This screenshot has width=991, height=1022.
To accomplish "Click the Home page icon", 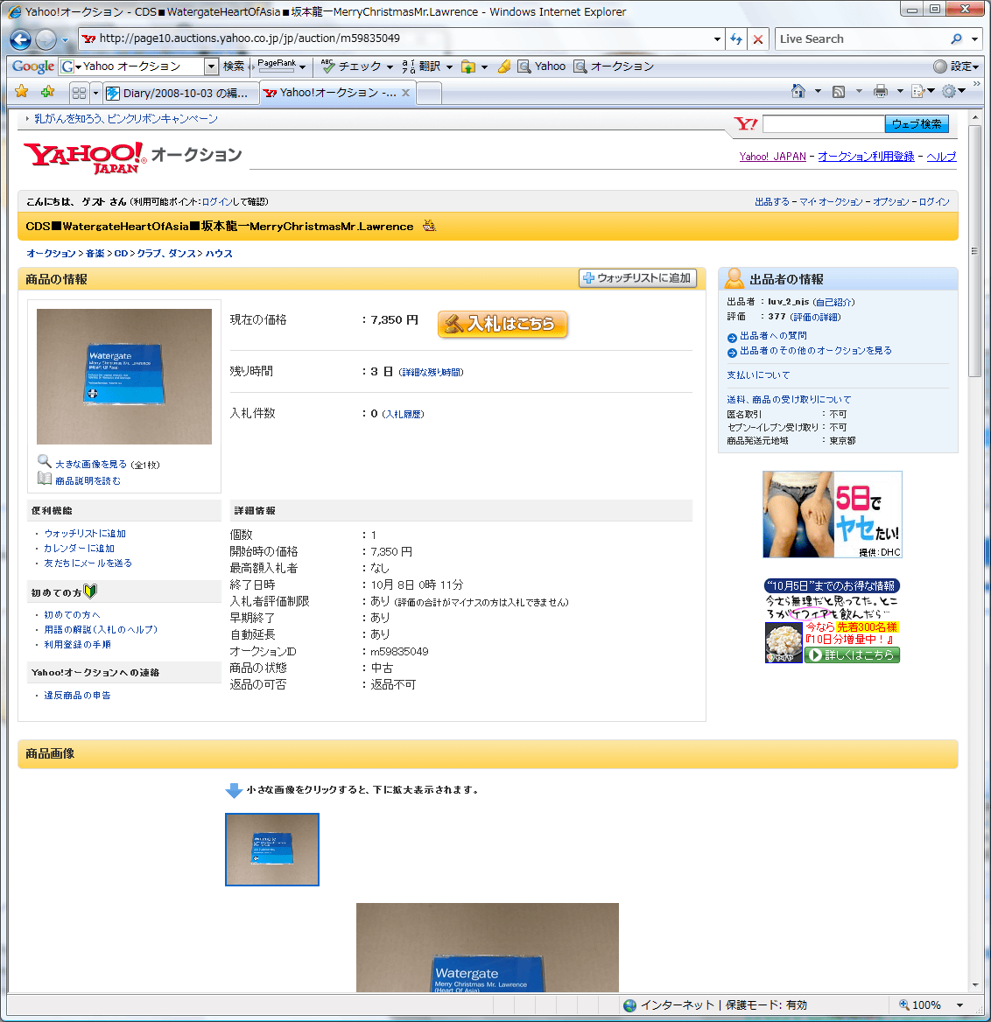I will 798,91.
